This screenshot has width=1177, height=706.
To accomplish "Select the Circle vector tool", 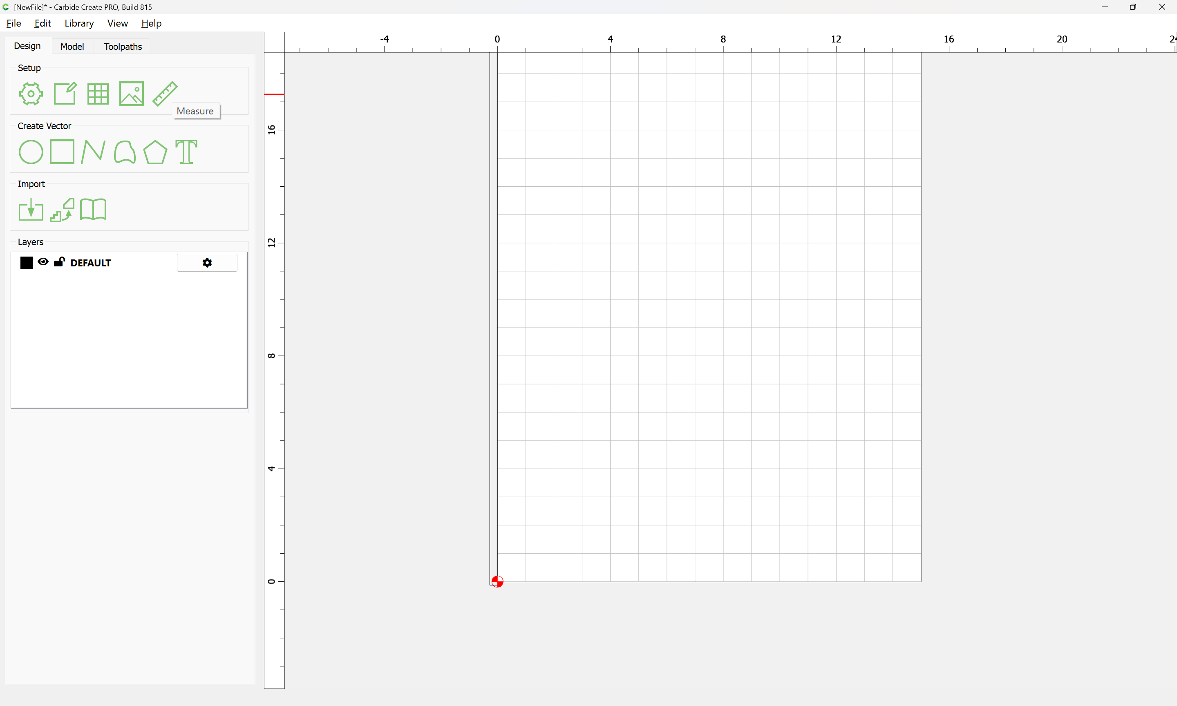I will (31, 152).
